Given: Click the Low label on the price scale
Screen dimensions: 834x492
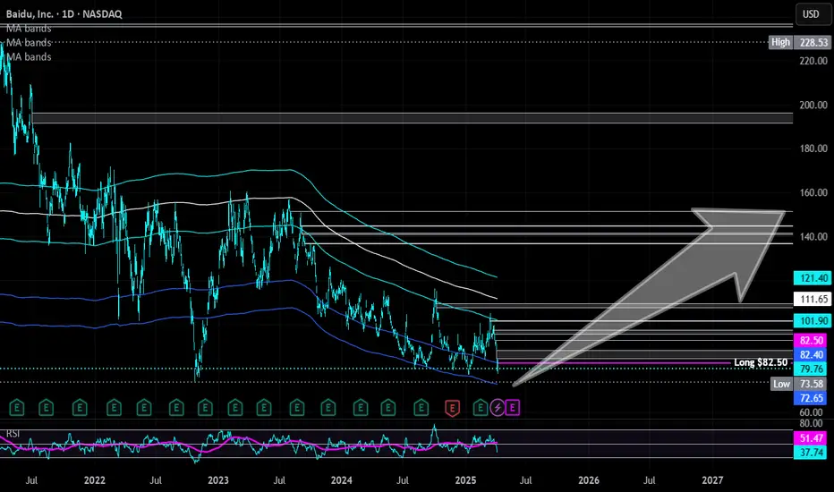Looking at the screenshot, I should coord(781,384).
